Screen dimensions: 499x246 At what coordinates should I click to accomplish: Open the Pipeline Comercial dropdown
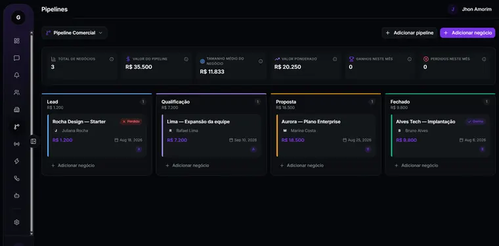click(x=74, y=33)
